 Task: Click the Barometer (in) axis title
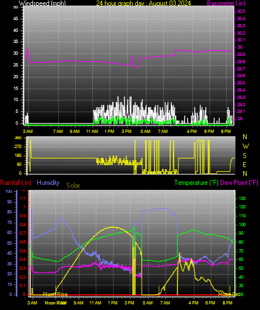[x=226, y=3]
